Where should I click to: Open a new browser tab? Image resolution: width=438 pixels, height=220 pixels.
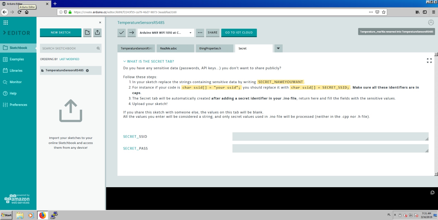coord(55,4)
